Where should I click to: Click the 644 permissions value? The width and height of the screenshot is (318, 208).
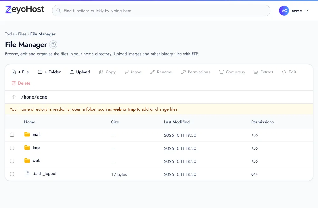coord(254,174)
